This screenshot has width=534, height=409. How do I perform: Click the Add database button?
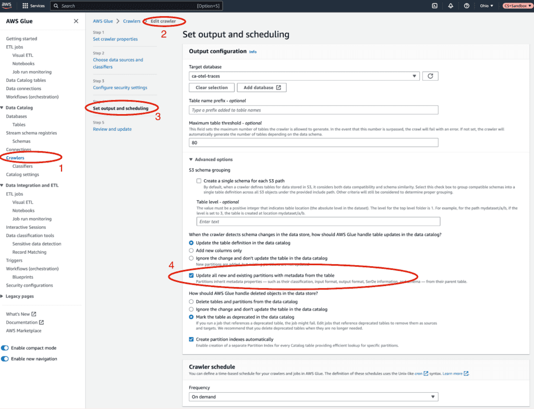pos(261,88)
